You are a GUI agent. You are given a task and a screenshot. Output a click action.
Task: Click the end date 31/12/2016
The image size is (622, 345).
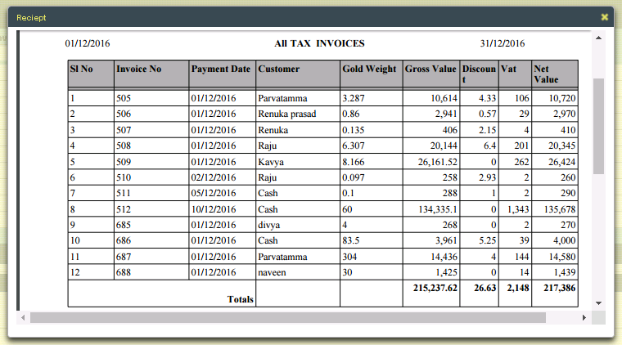503,43
